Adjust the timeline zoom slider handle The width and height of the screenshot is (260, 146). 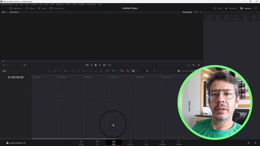tap(147, 71)
